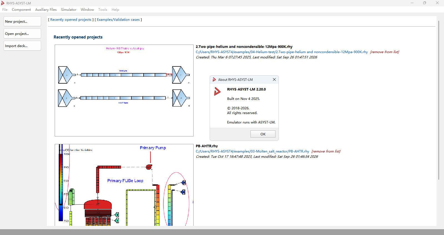Open the helium two-pipe diagram thumbnail

pyautogui.click(x=124, y=91)
